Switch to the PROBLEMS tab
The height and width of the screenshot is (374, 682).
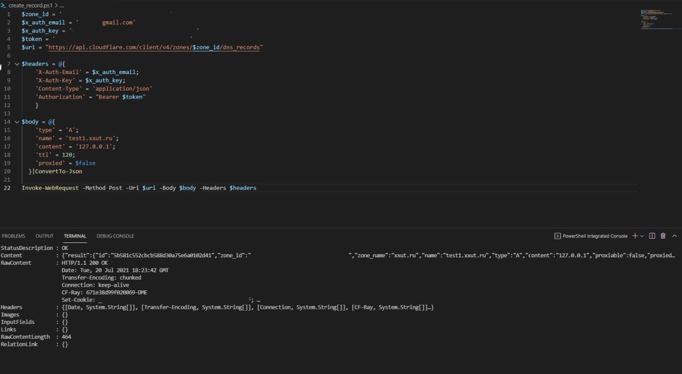coord(13,236)
